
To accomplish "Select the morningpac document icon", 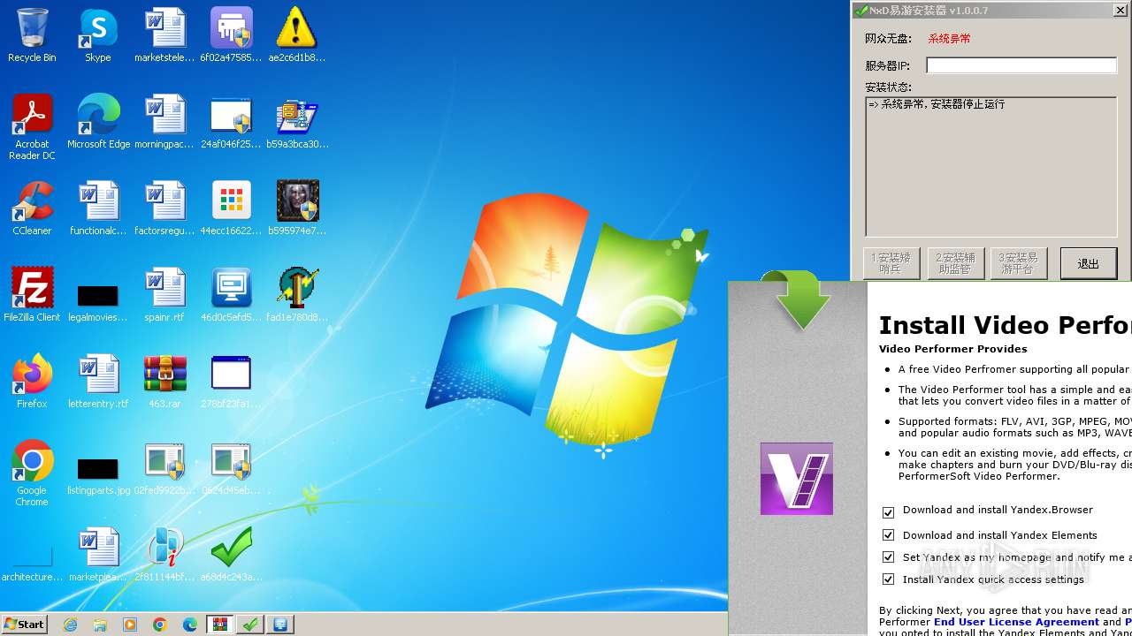I will [x=164, y=122].
